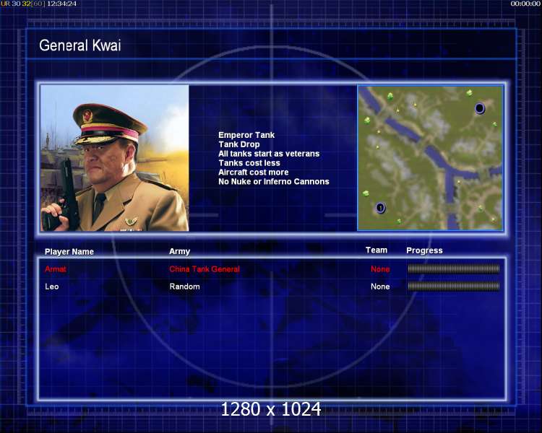
Task: Click 'No Nuke or Inferno Cannons' text
Action: coord(274,182)
